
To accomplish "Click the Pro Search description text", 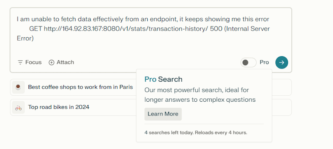I will [x=200, y=95].
